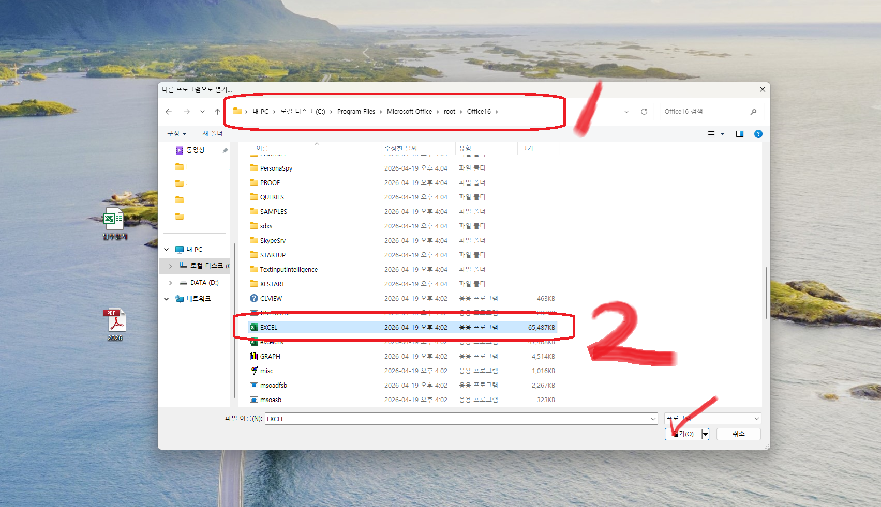Select 업무일지 Excel file on desktop
Screen dimensions: 881x507
point(114,224)
